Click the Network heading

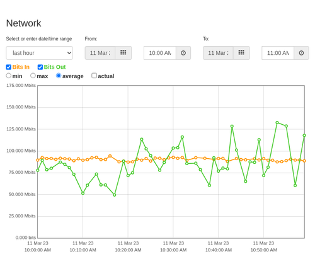tap(23, 23)
